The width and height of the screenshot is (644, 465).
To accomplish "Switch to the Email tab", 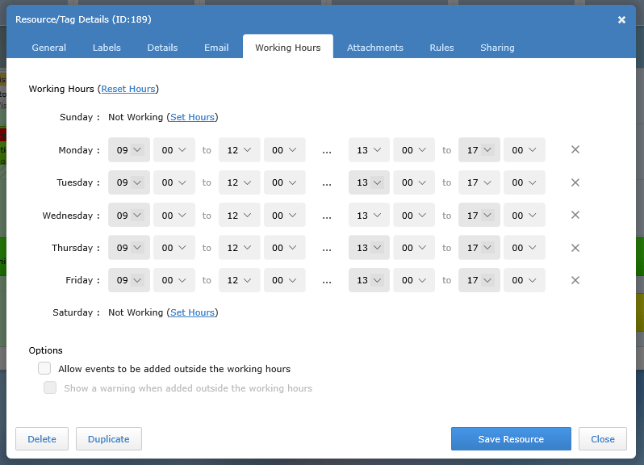I will pyautogui.click(x=216, y=48).
